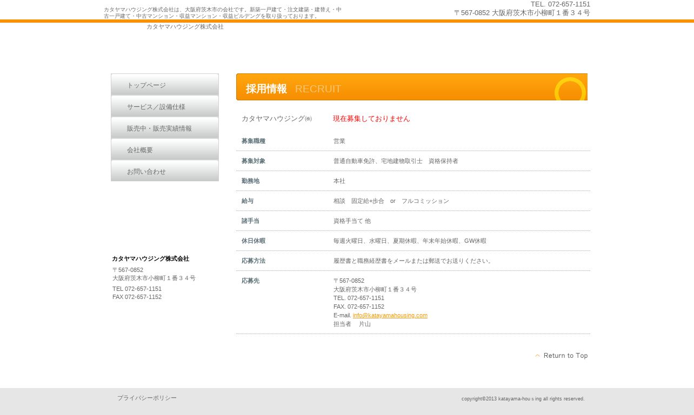Select the 普通自動車免許、宅地建物取引士 qualification text
The width and height of the screenshot is (694, 415).
396,161
